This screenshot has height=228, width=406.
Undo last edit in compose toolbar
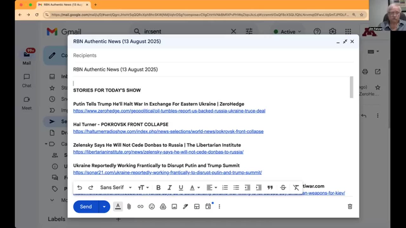pyautogui.click(x=80, y=187)
